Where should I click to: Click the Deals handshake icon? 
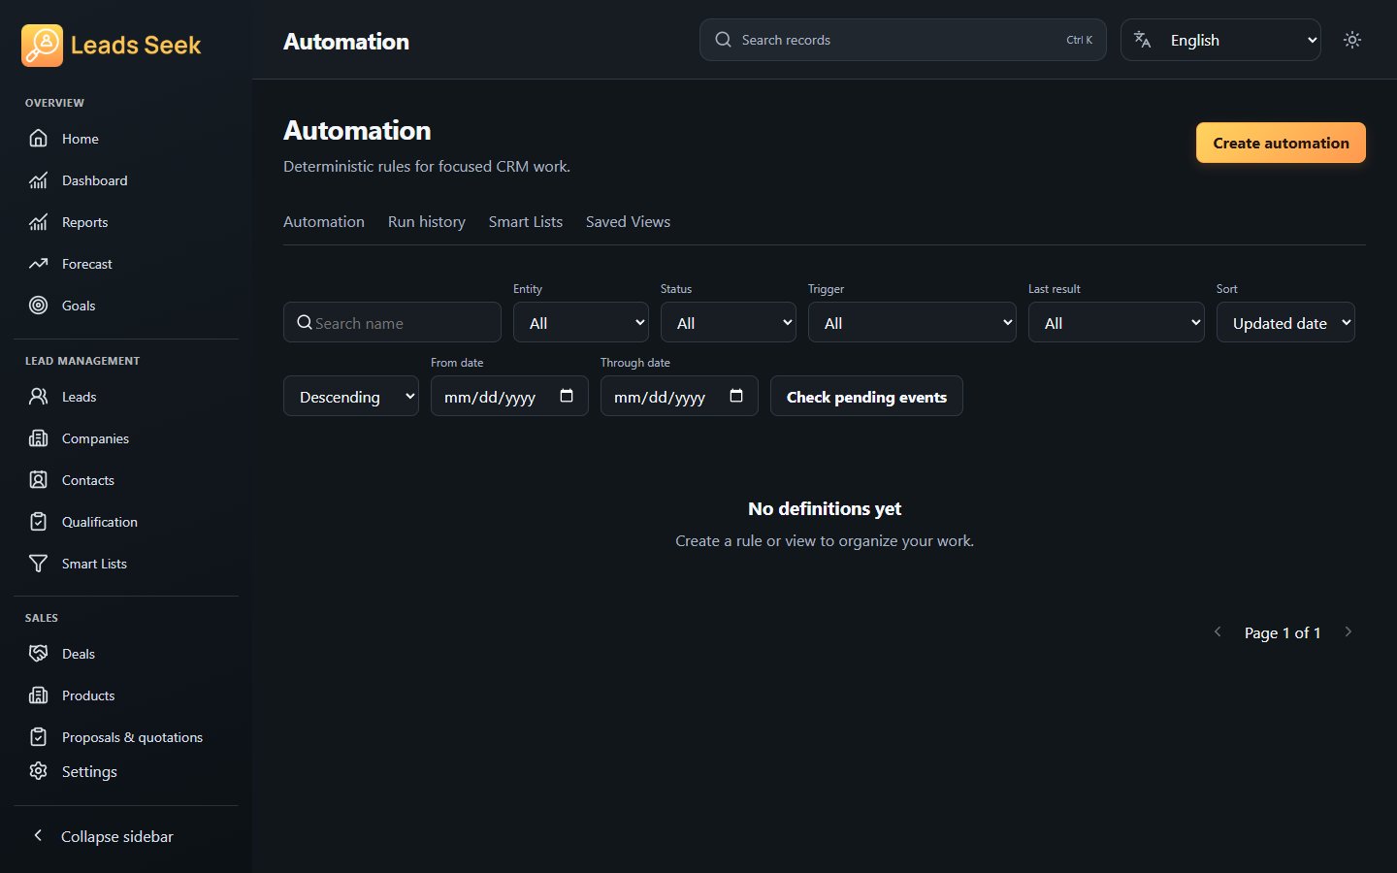point(38,654)
